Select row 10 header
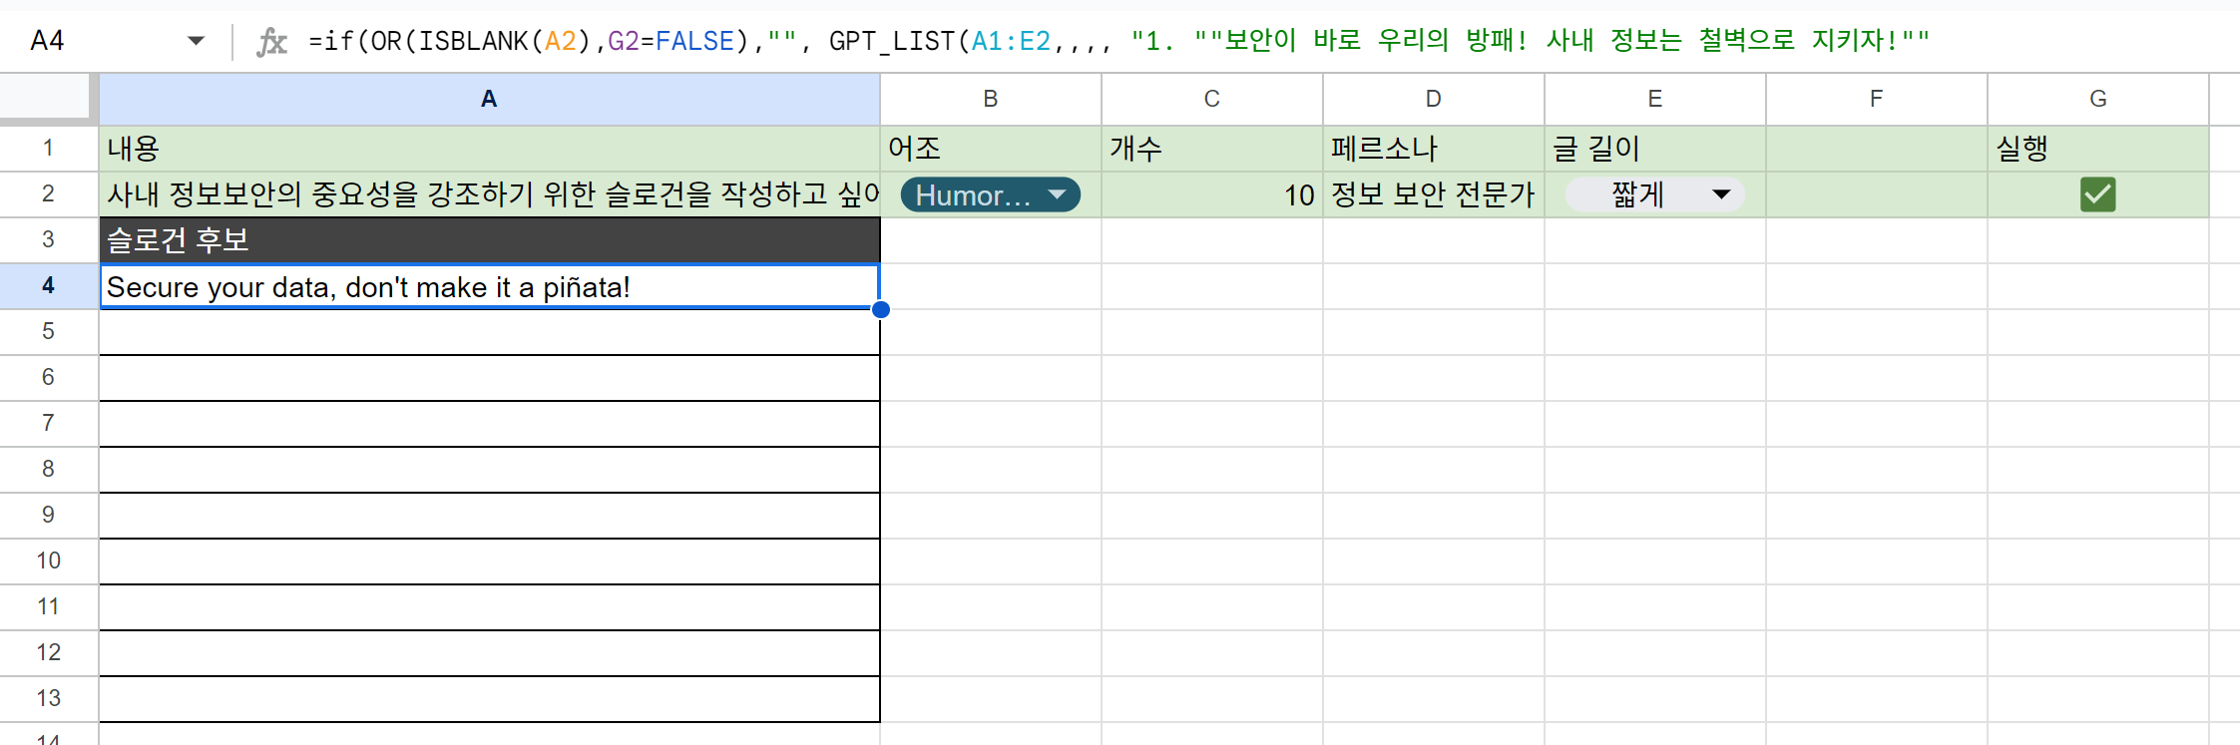This screenshot has width=2240, height=745. coord(48,561)
